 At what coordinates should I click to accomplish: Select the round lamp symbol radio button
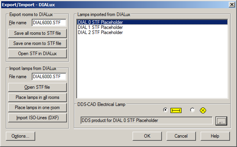192,110
